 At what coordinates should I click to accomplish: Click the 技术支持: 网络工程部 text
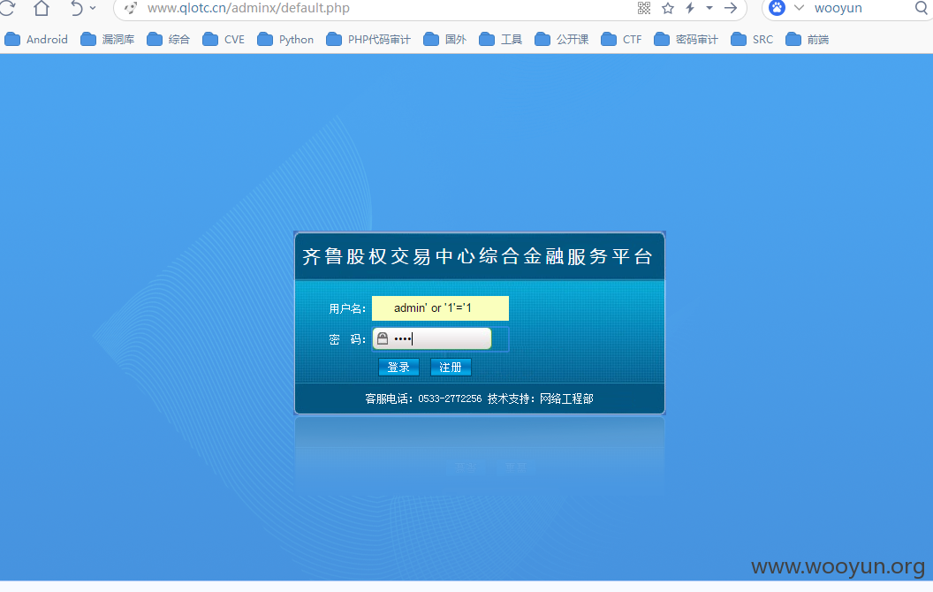pos(541,398)
